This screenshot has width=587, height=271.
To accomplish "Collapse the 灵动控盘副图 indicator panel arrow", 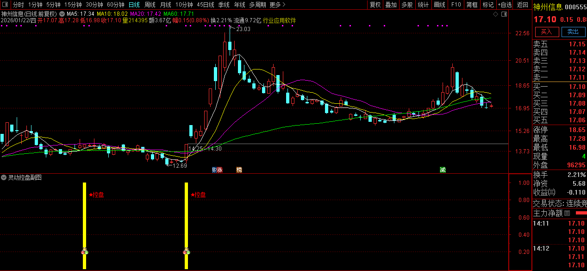I will click(x=4, y=177).
